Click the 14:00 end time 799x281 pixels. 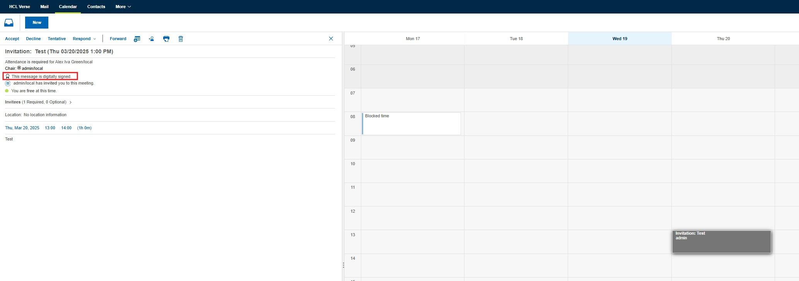tap(66, 128)
